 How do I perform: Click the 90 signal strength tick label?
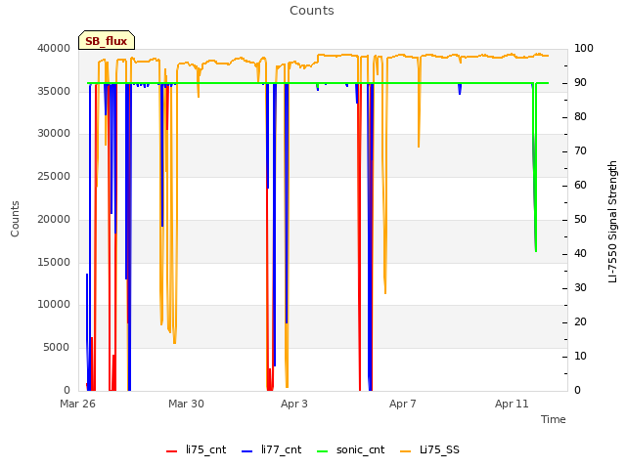coord(580,82)
